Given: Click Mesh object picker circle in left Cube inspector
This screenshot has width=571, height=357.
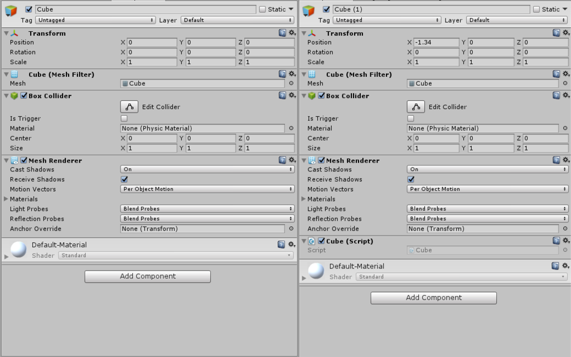Looking at the screenshot, I should coord(291,83).
